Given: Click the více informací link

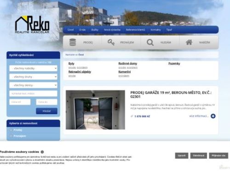Looking at the screenshot, I should [x=199, y=116].
